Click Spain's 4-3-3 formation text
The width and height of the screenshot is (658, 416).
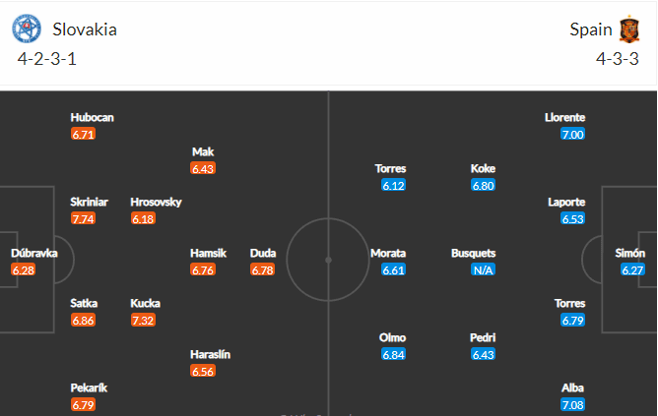(x=618, y=59)
